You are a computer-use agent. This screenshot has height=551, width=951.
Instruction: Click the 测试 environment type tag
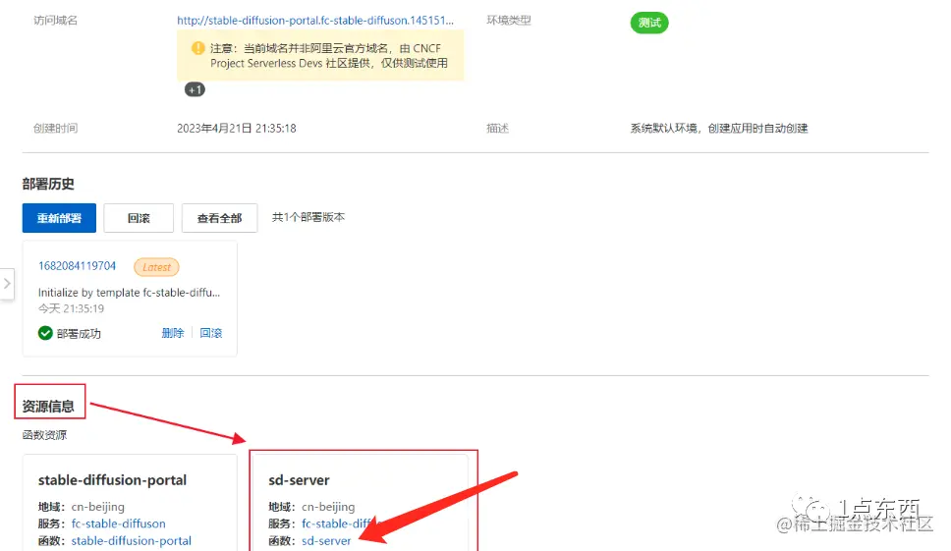(649, 23)
